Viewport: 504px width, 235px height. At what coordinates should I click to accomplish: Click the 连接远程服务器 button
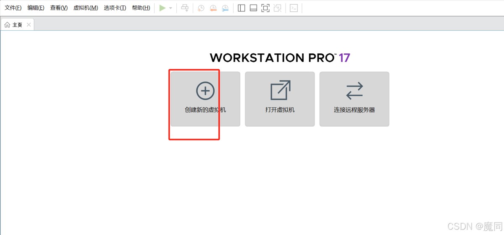pyautogui.click(x=354, y=99)
